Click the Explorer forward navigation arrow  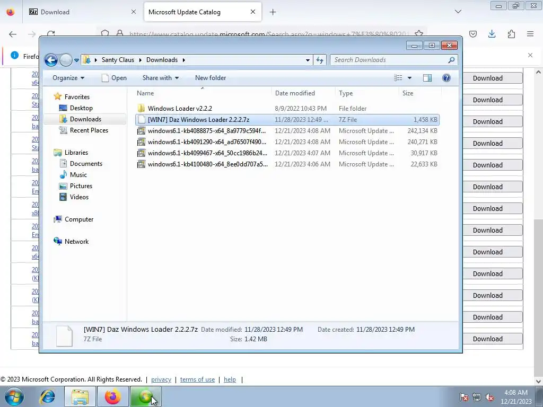[x=66, y=60]
